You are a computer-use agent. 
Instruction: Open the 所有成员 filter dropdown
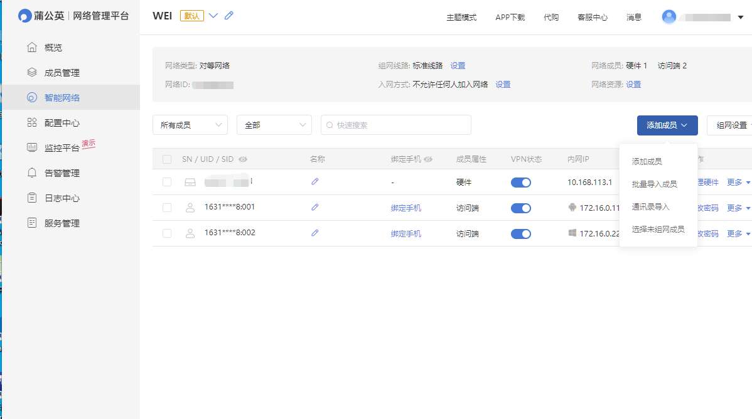190,125
